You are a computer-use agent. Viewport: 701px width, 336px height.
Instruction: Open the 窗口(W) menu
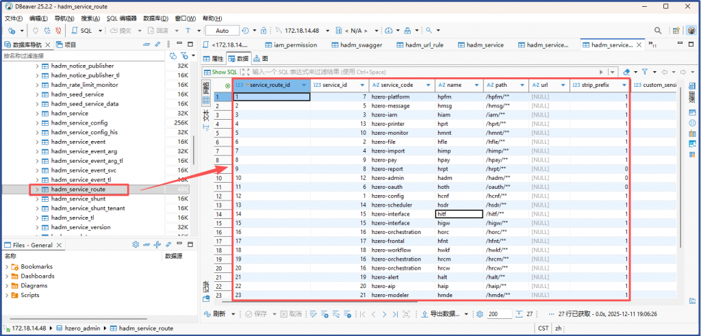pyautogui.click(x=185, y=18)
